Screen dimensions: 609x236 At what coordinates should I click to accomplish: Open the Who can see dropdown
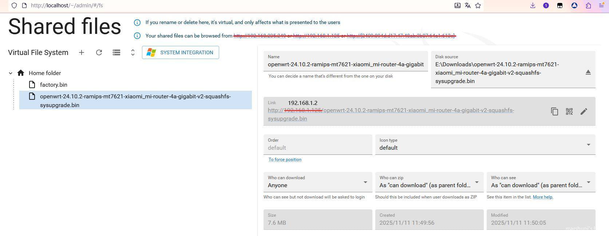(541, 182)
